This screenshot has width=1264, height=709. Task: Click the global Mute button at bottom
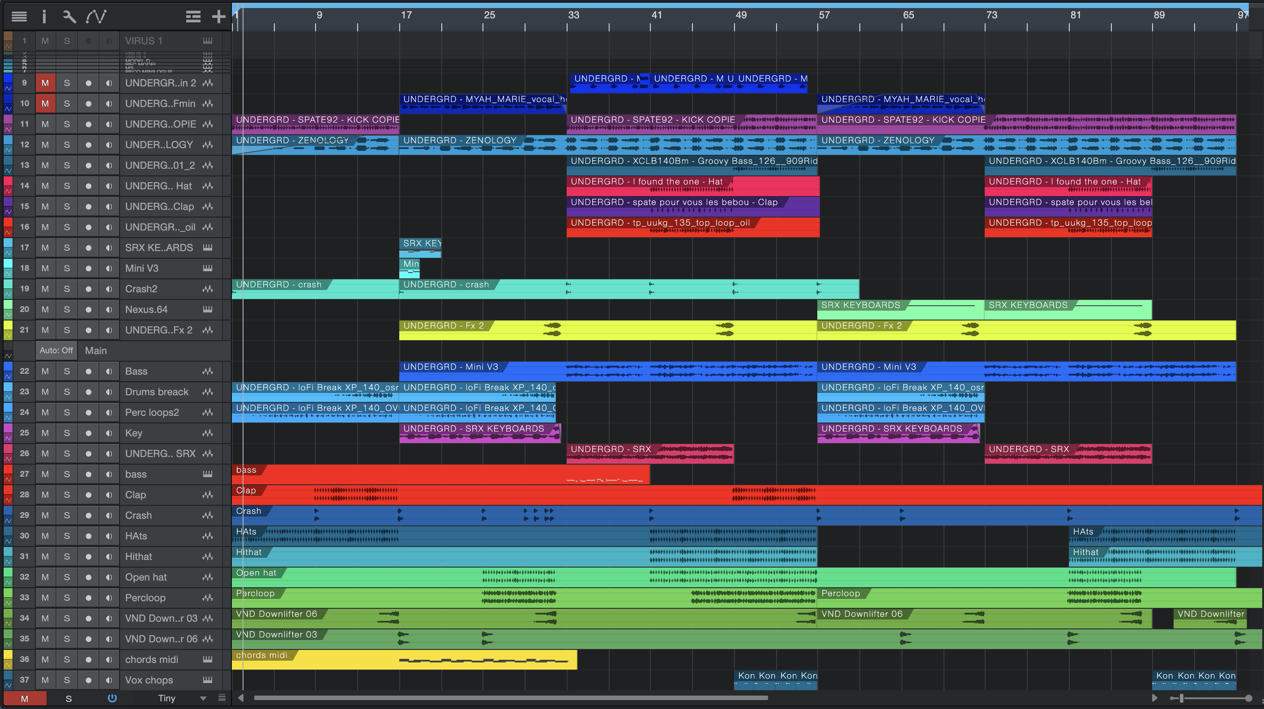[25, 698]
